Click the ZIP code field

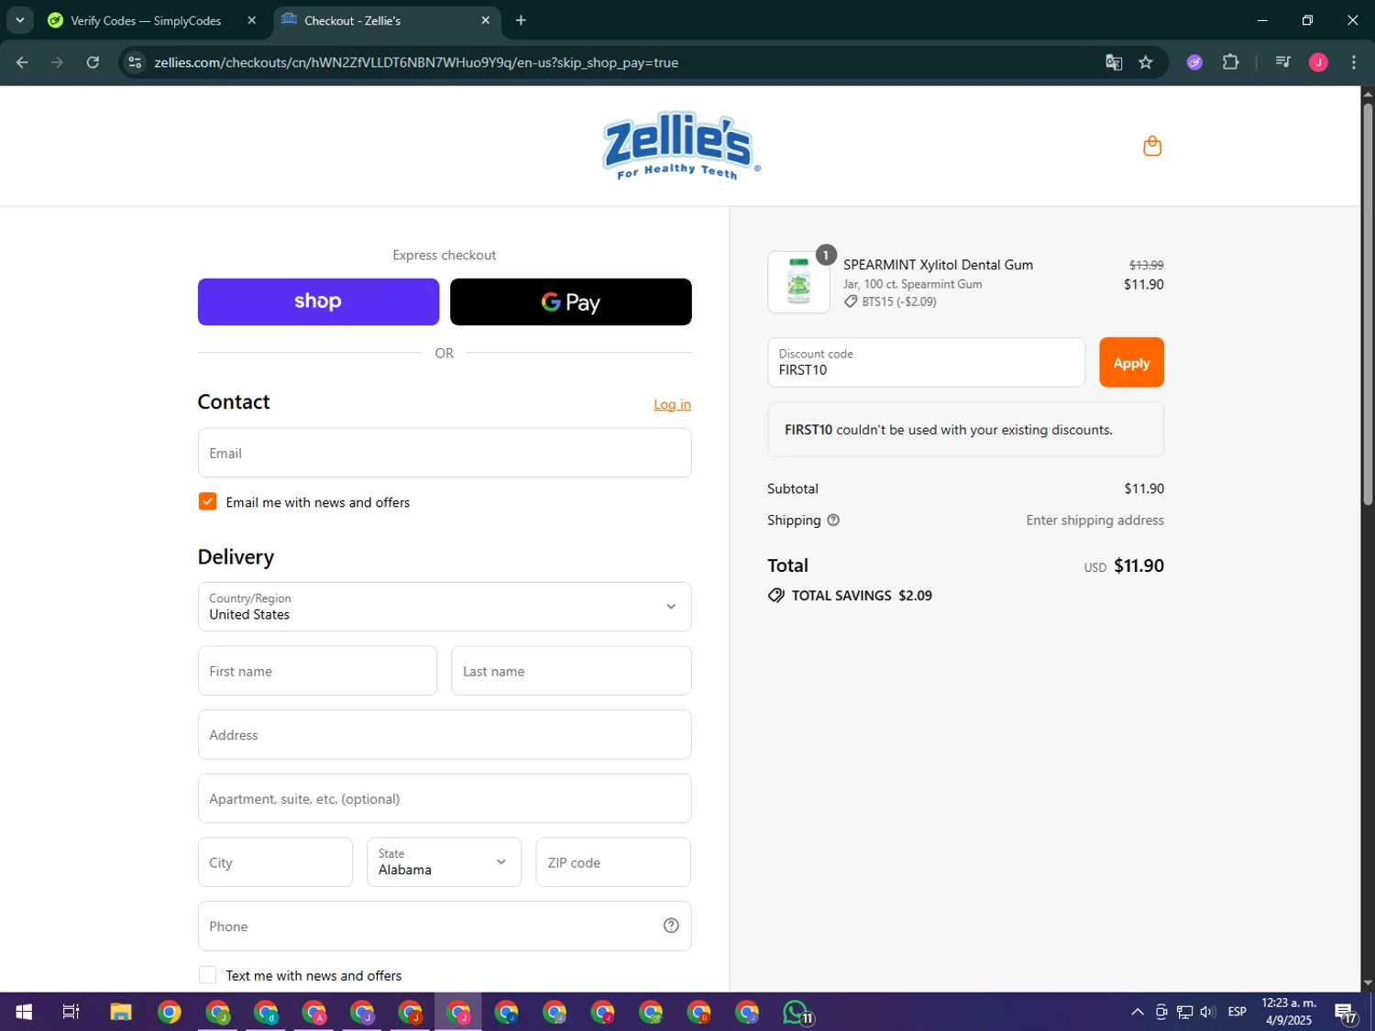click(x=613, y=862)
